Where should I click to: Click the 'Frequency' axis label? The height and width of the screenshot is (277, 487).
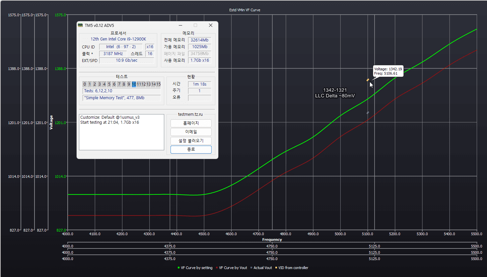(272, 240)
